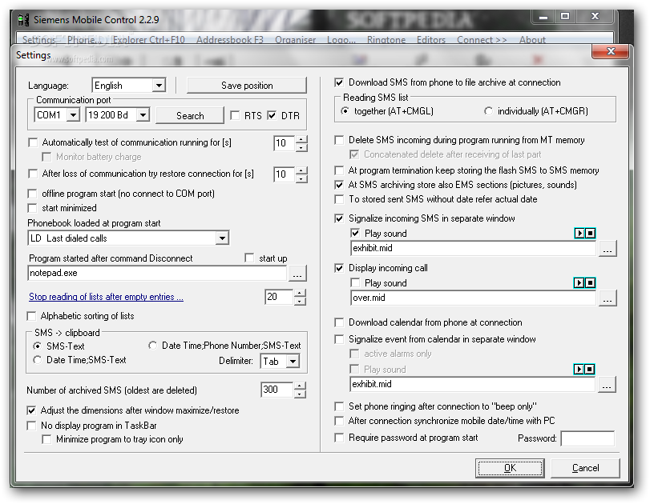Cancel the Settings dialog
Screen dimensions: 650x504
(x=585, y=468)
